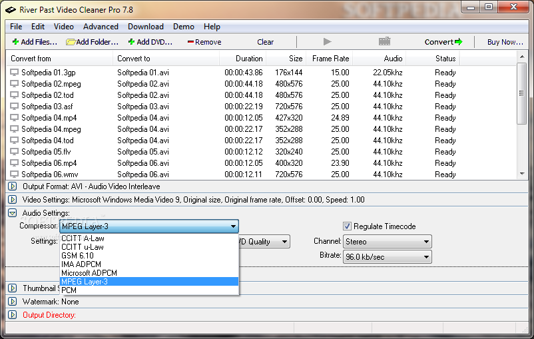Open the Bitrate 96.0 kb/sec dropdown
This screenshot has height=339, width=534.
[388, 257]
